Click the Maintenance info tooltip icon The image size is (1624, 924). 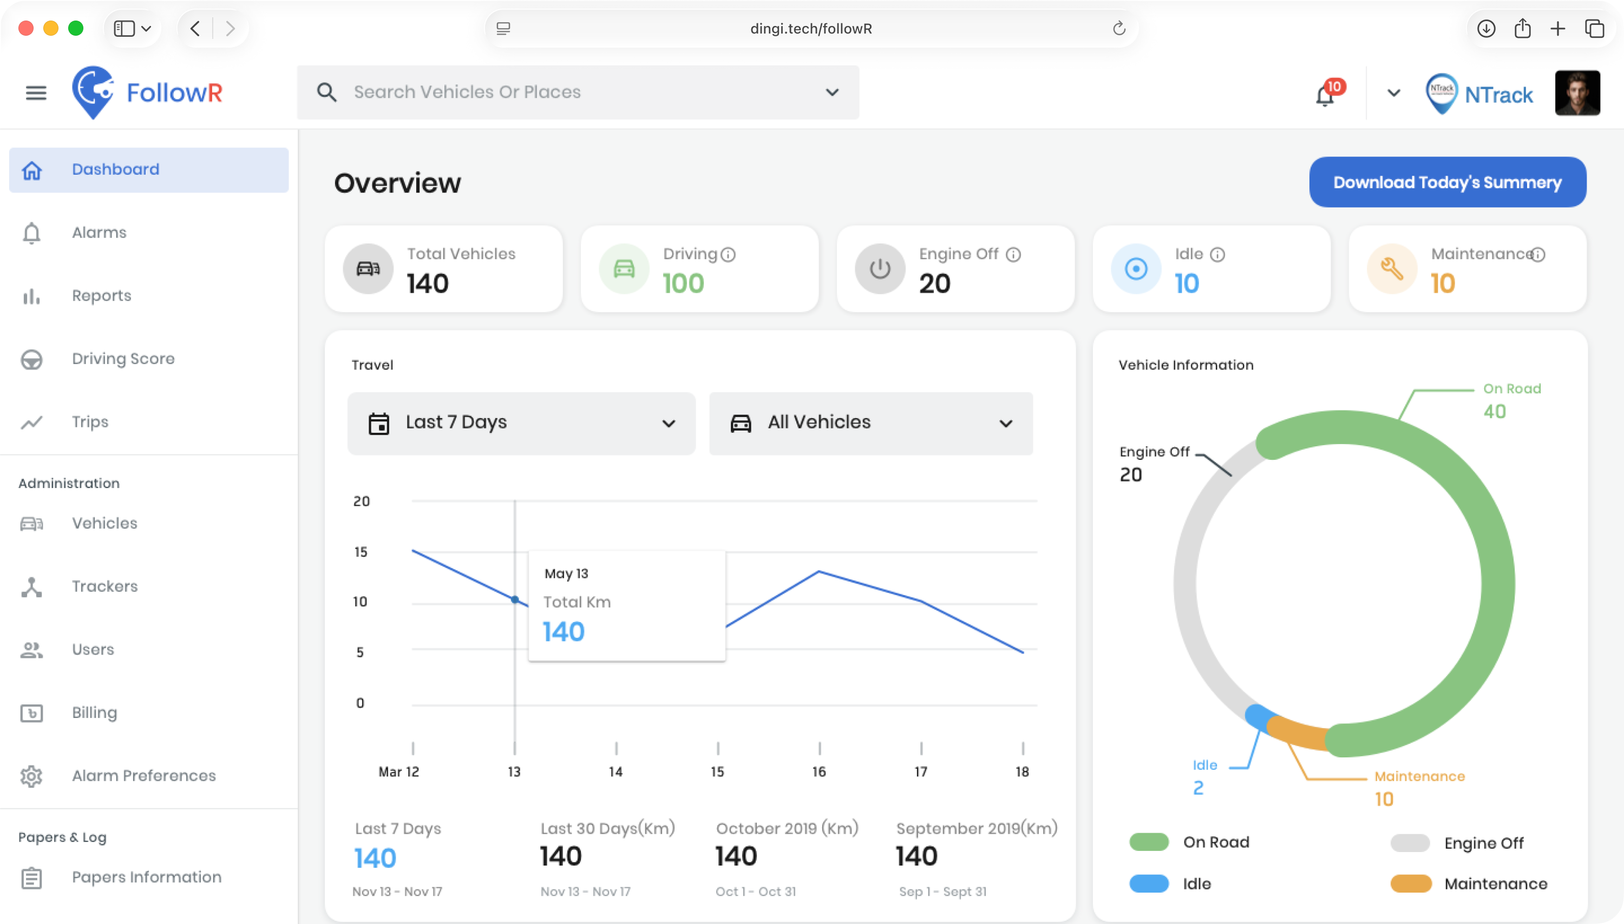click(1539, 254)
